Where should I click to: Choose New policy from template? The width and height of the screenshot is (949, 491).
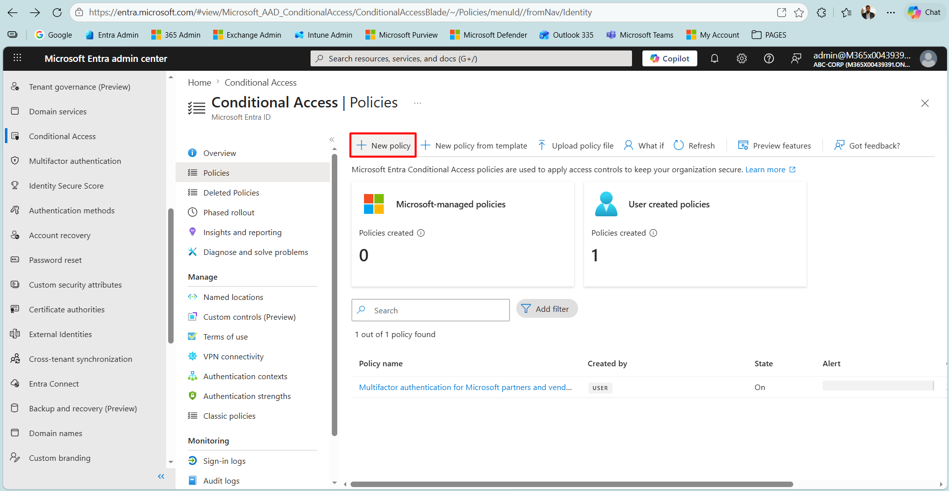(474, 146)
